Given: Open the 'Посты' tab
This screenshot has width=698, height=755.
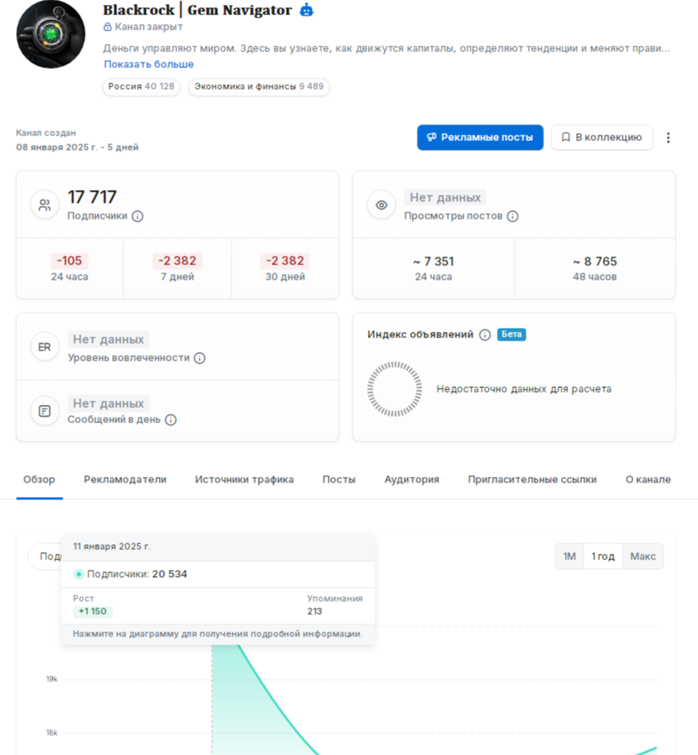Looking at the screenshot, I should [339, 479].
